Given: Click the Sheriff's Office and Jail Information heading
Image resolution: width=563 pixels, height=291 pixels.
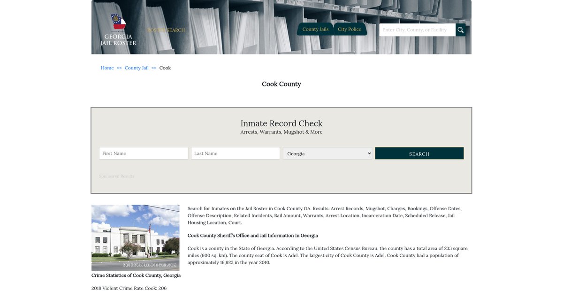Looking at the screenshot, I should (x=252, y=236).
